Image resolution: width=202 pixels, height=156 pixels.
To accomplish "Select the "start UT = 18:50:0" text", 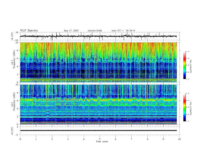I will tap(123, 31).
